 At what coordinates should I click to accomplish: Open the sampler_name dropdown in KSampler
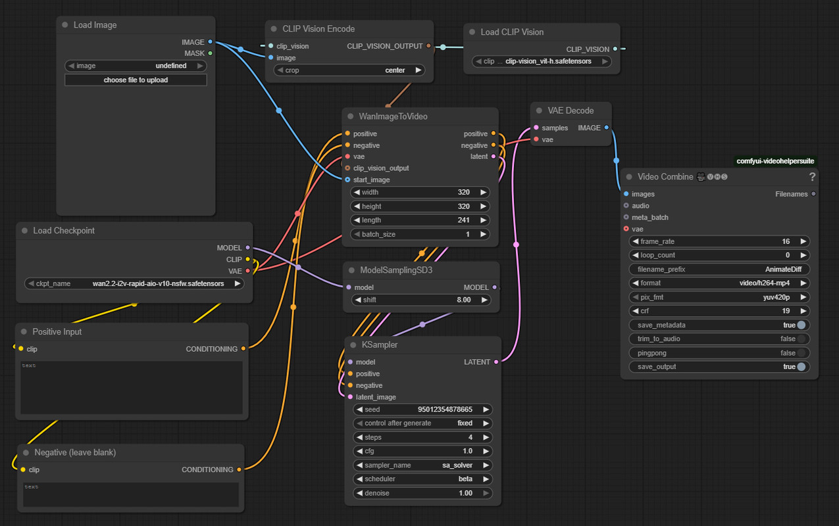(x=422, y=465)
